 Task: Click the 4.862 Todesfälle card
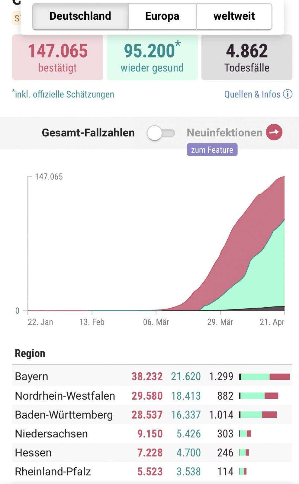[x=247, y=57]
